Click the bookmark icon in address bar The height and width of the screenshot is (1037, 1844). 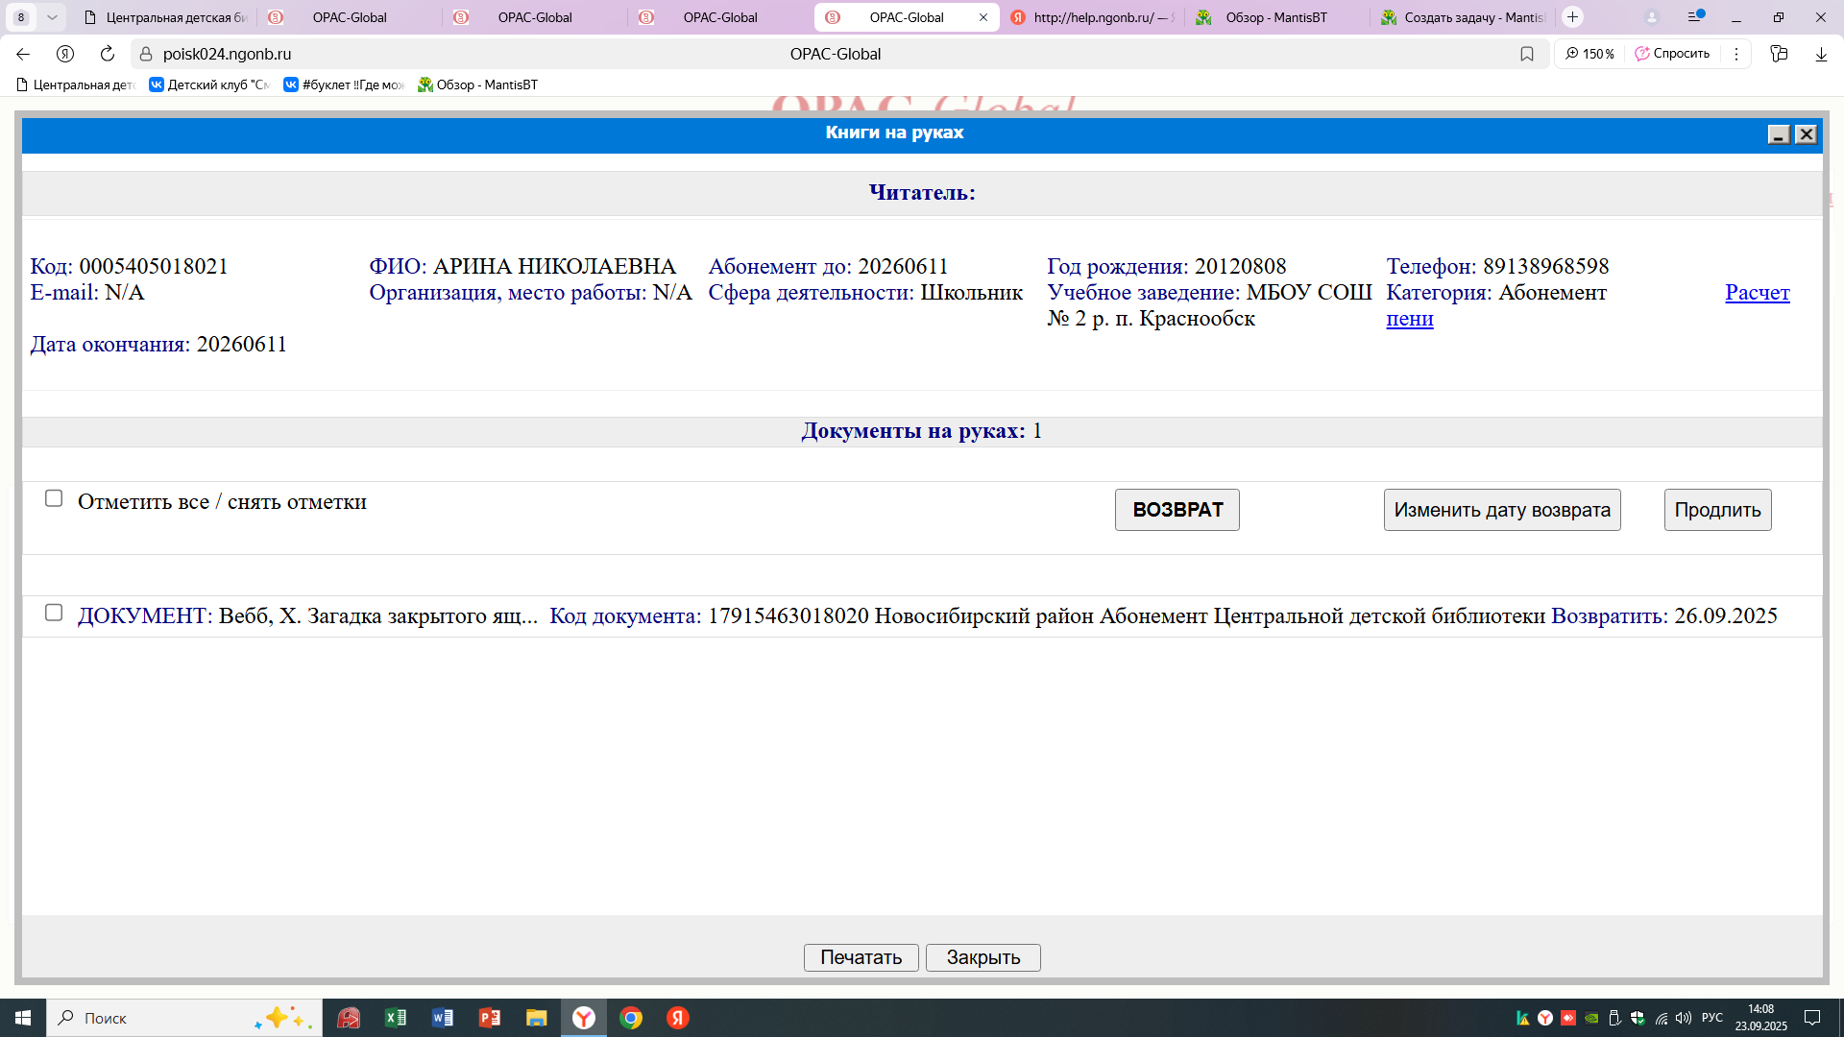click(1527, 54)
